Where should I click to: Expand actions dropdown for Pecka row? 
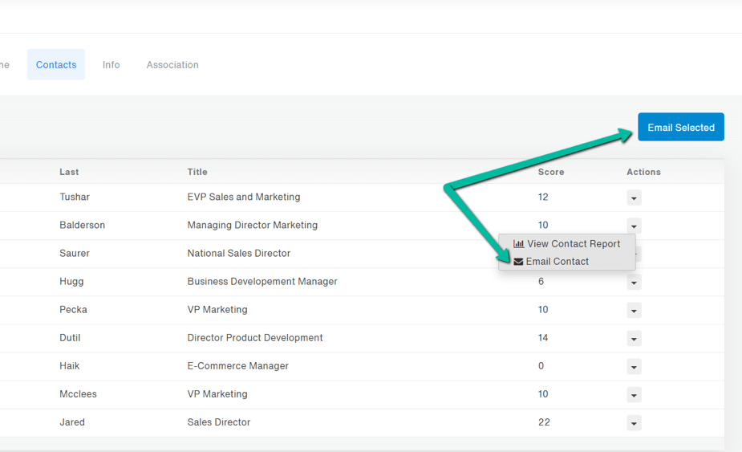[634, 311]
